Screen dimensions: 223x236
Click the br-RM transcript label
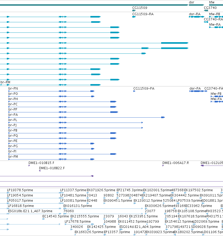click(6, 82)
